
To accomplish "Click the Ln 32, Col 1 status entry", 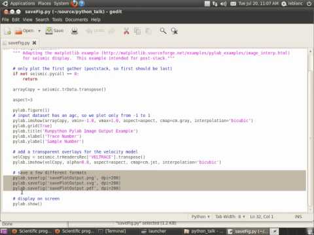I will coord(262,217).
